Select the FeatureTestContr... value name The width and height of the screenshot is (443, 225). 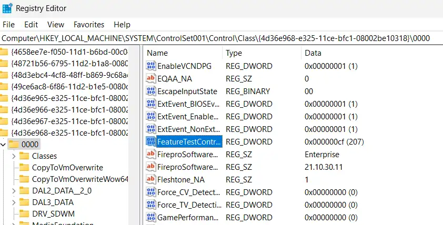tap(189, 142)
